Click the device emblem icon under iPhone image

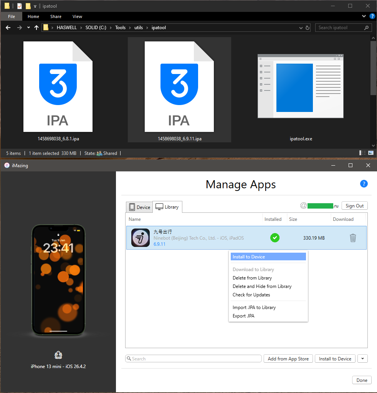(58, 355)
